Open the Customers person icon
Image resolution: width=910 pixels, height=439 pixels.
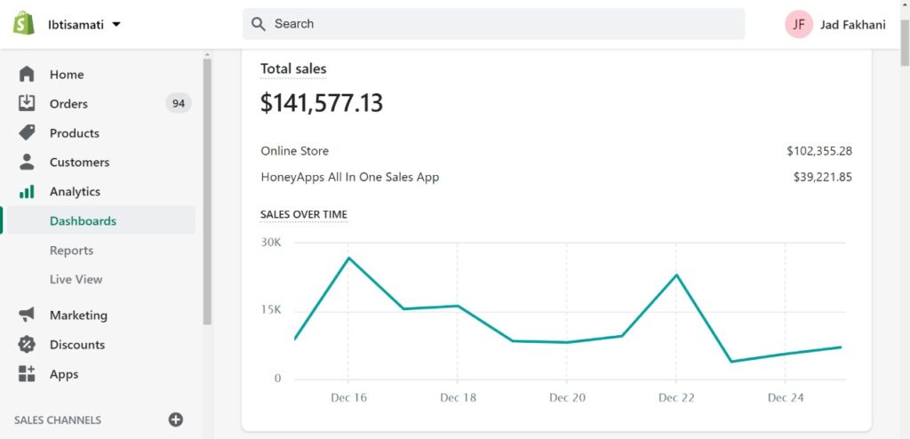click(27, 162)
